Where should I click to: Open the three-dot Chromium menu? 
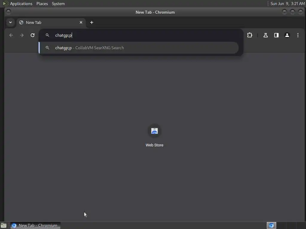pos(298,35)
